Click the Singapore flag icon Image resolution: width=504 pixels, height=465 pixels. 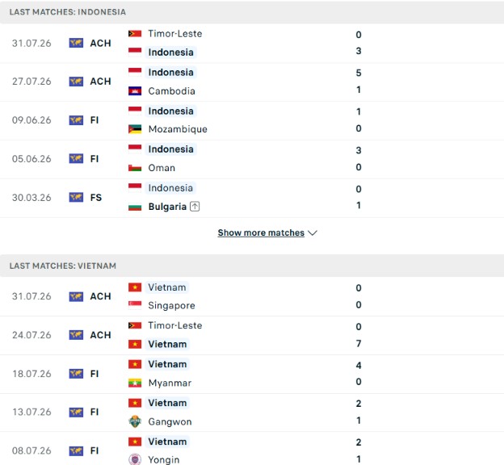pos(135,305)
